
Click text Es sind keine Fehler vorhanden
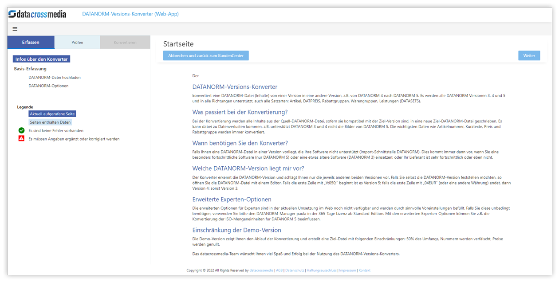(56, 130)
